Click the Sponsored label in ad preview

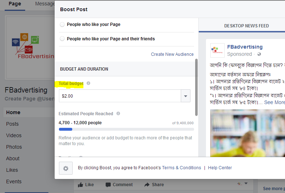239,54
